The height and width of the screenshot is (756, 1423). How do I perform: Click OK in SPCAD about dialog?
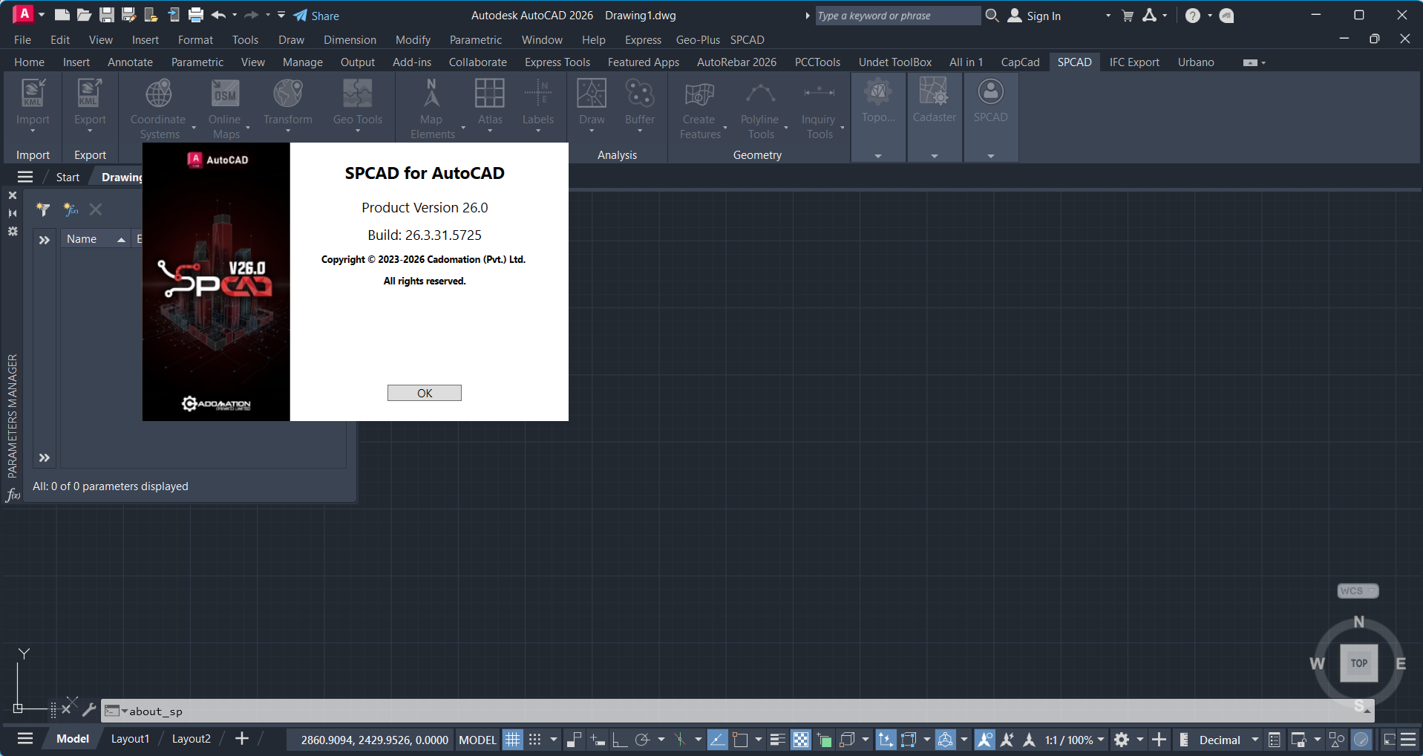424,393
